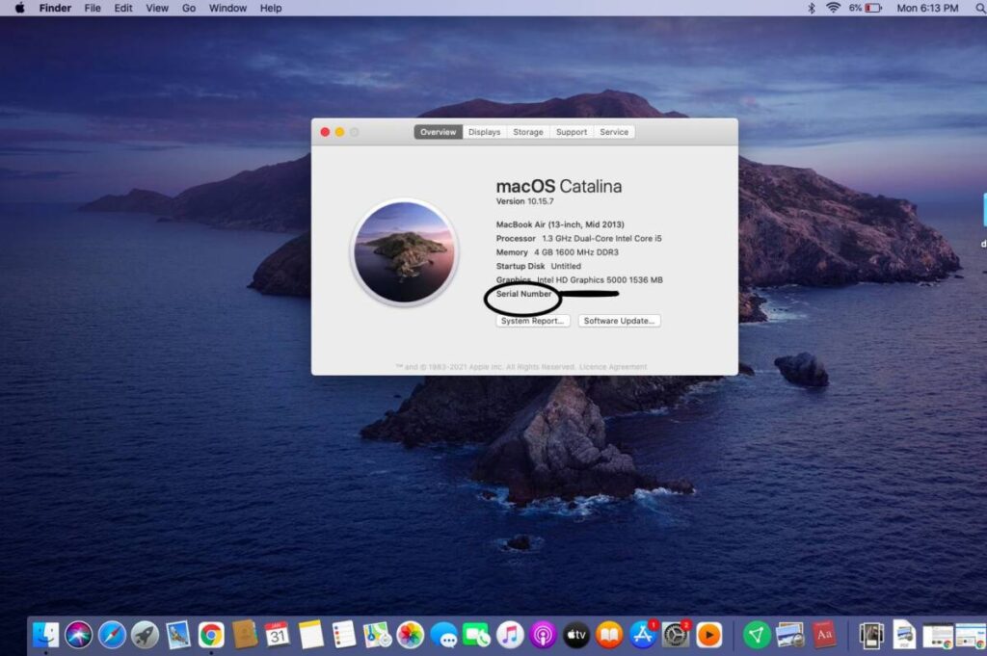Switch to the Support tab
Screen dimensions: 987x656
[x=572, y=132]
